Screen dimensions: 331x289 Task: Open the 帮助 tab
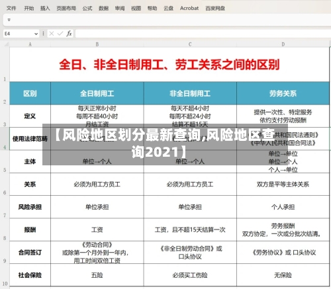click(x=152, y=9)
